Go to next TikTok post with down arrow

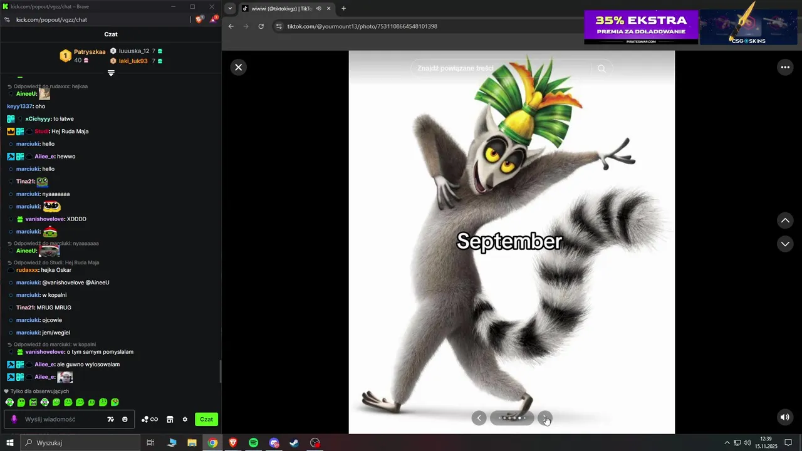click(x=785, y=244)
